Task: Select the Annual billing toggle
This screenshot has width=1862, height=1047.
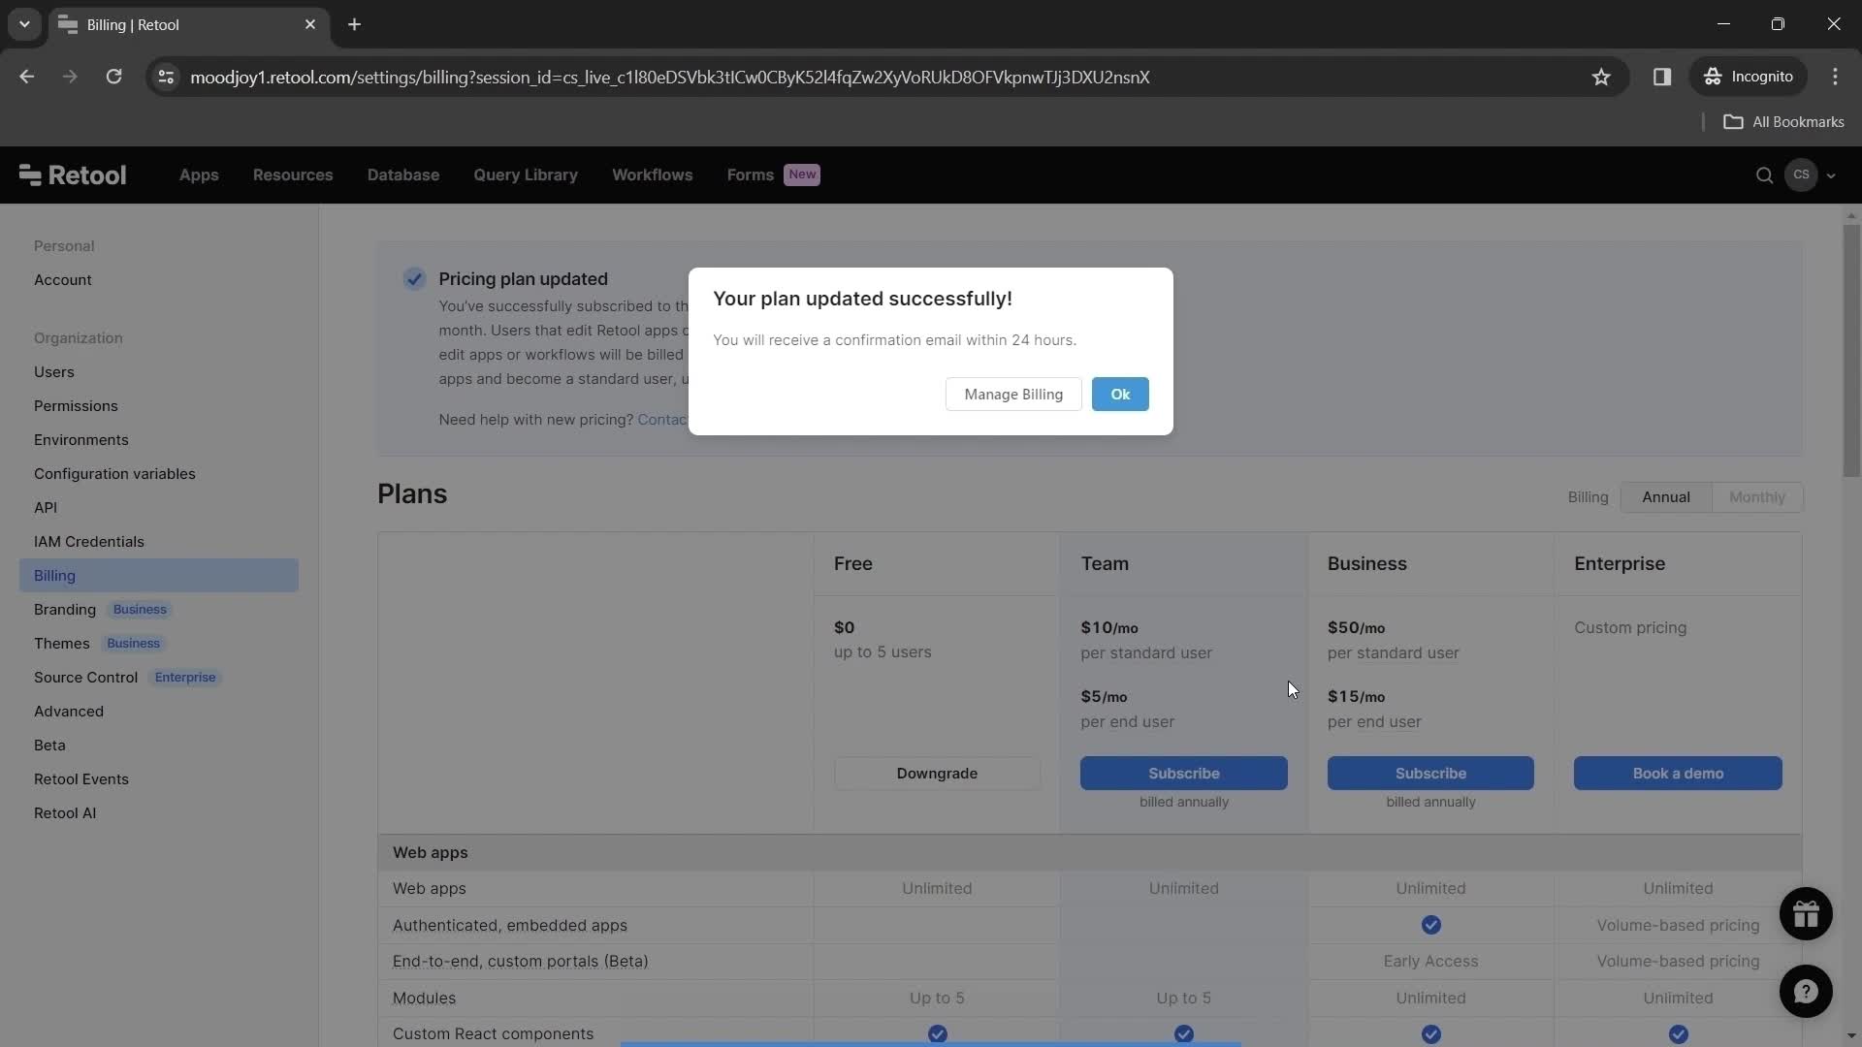Action: pos(1666,496)
